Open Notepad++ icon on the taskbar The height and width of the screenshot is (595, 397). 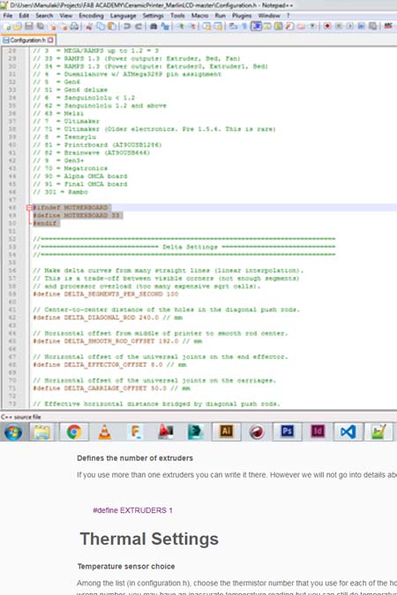tap(378, 432)
